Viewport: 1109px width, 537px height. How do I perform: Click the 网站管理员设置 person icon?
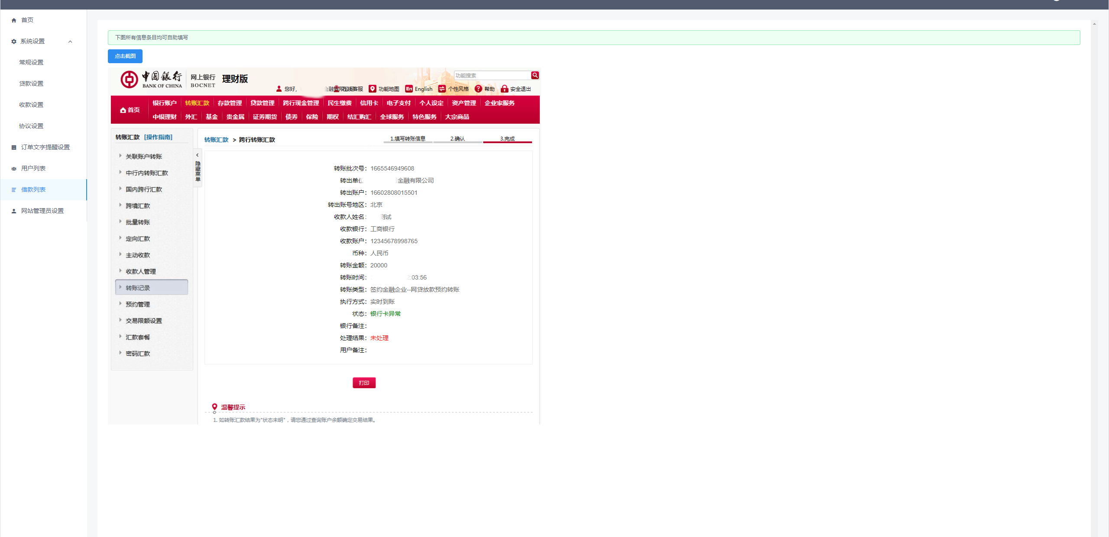tap(14, 211)
